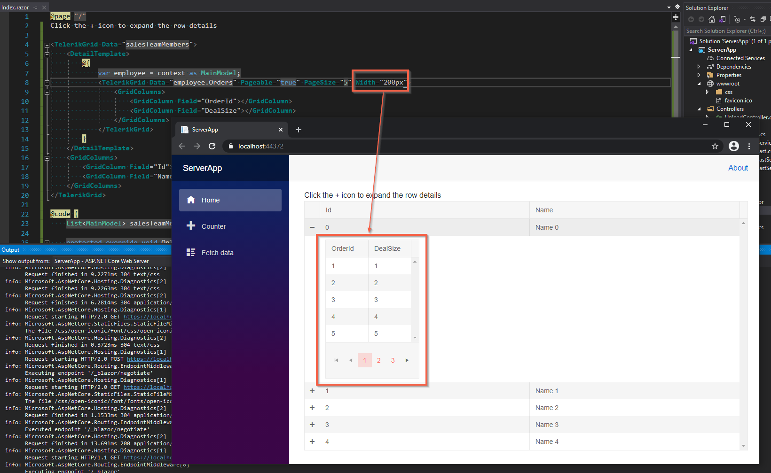The width and height of the screenshot is (771, 473).
Task: Go to the first page in pager
Action: [336, 360]
